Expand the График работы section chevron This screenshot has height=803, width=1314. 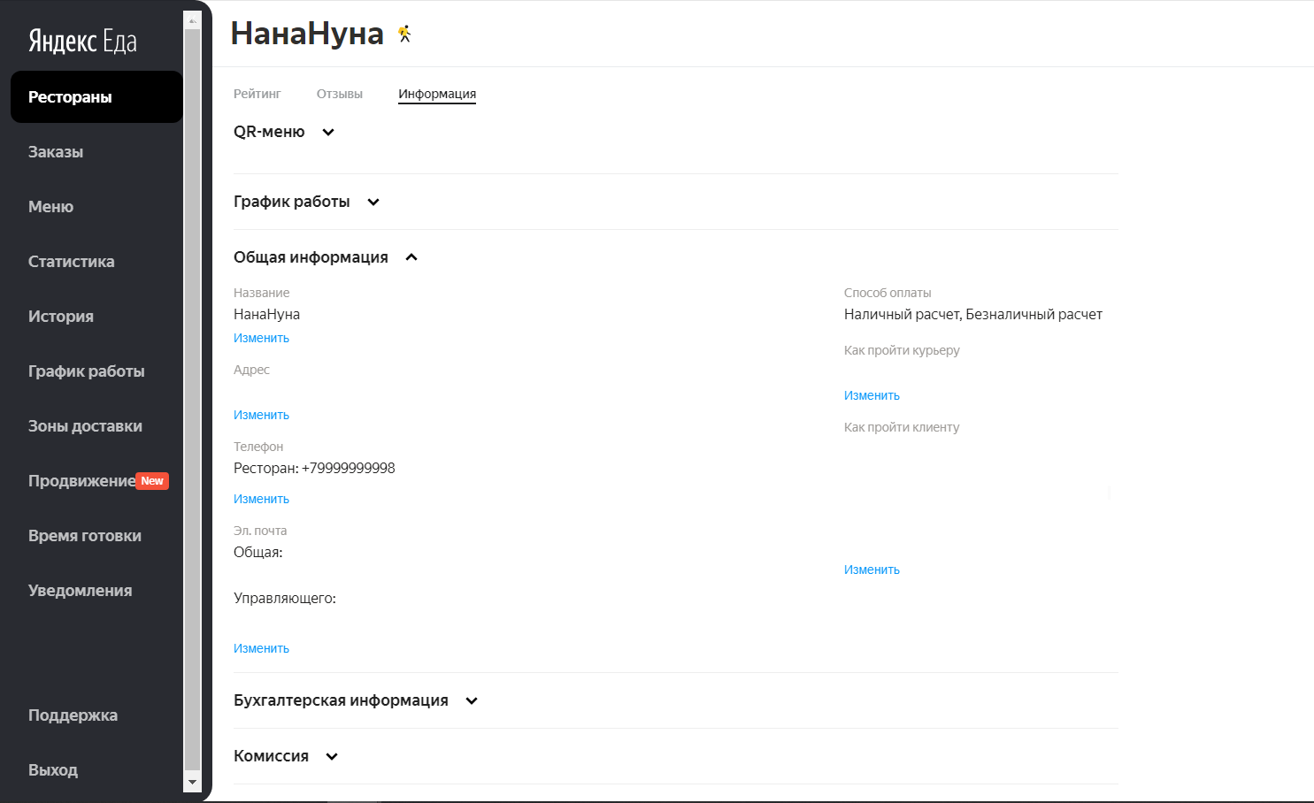click(x=373, y=203)
